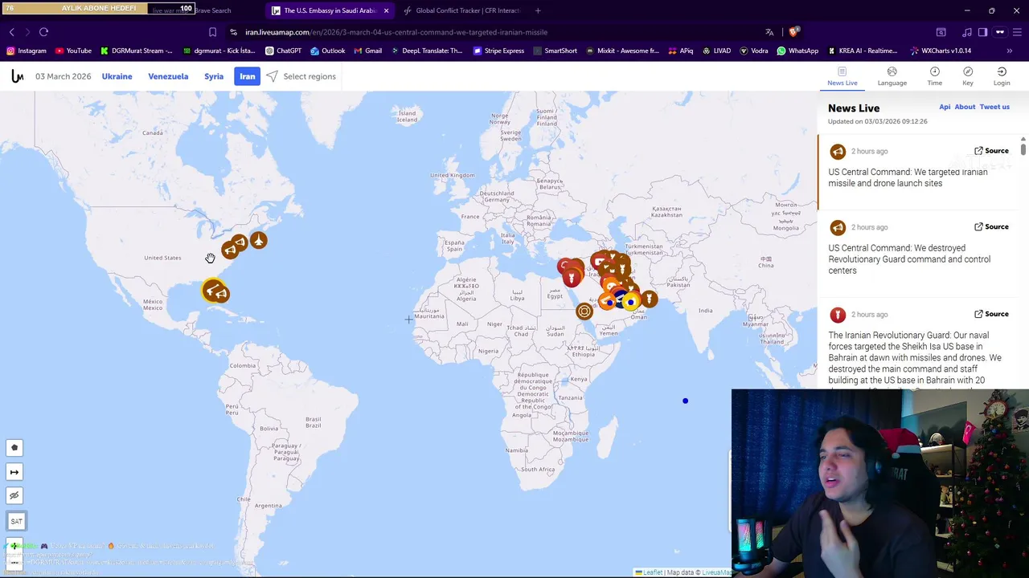Open the WhatsApp bookmark

797,51
